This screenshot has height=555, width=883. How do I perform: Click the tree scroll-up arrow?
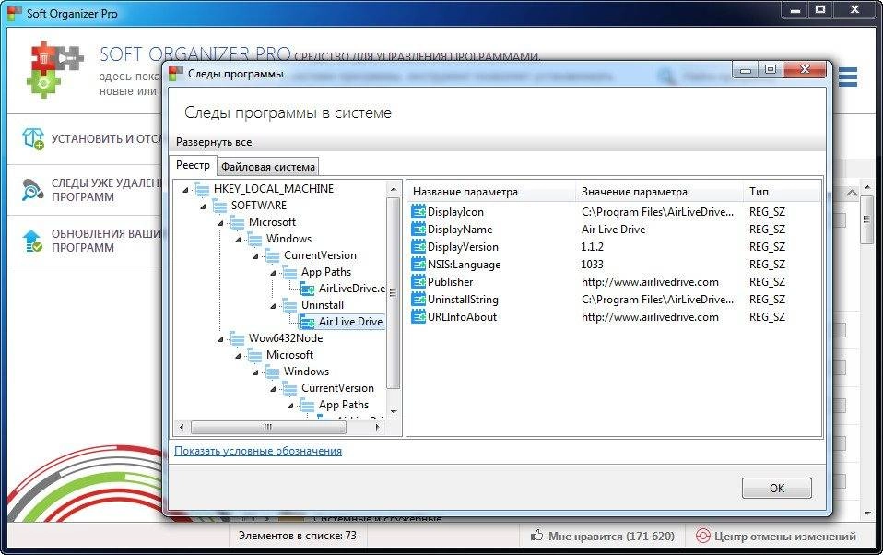click(x=393, y=189)
